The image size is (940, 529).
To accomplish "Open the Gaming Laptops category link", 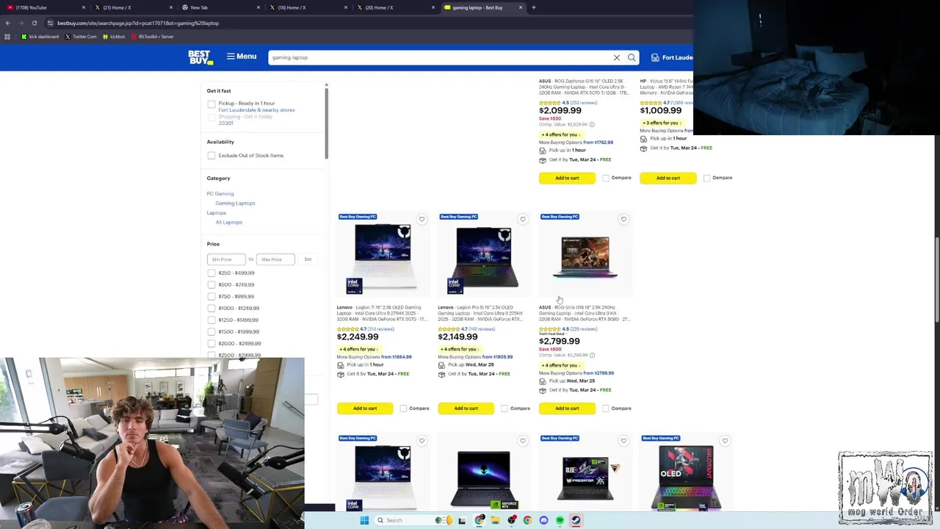I will (236, 204).
